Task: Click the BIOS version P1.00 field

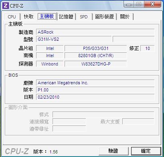Action: 95,90
